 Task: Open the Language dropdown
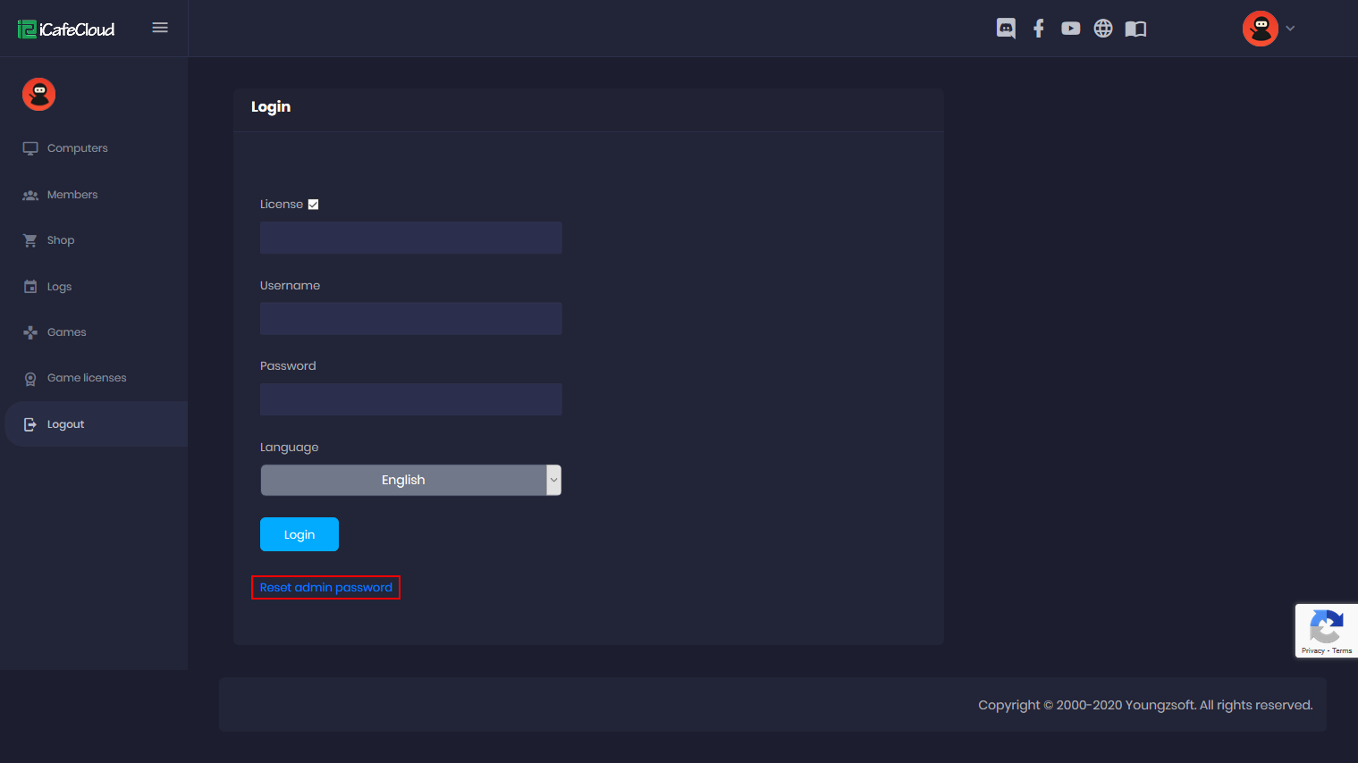410,480
